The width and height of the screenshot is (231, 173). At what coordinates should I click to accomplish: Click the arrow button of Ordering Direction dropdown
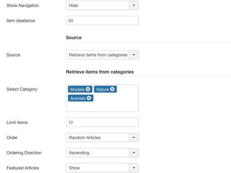[134, 153]
